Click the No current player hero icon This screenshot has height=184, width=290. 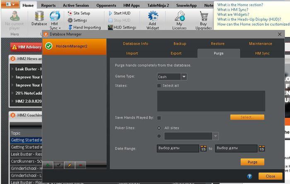pyautogui.click(x=15, y=16)
